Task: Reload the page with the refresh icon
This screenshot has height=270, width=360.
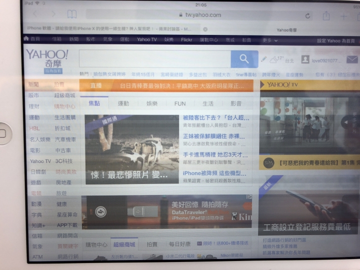Action: [307, 16]
